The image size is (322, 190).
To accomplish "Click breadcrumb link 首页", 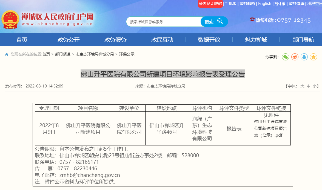I will (46, 54).
